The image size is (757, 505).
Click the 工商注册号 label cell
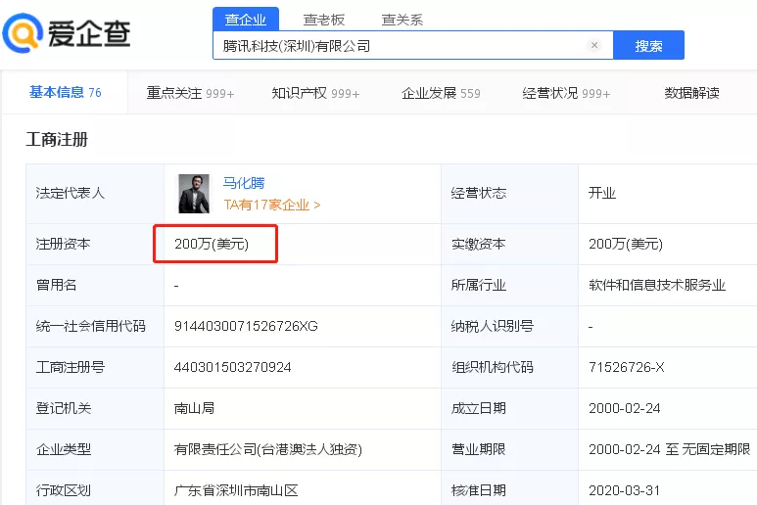tap(95, 368)
